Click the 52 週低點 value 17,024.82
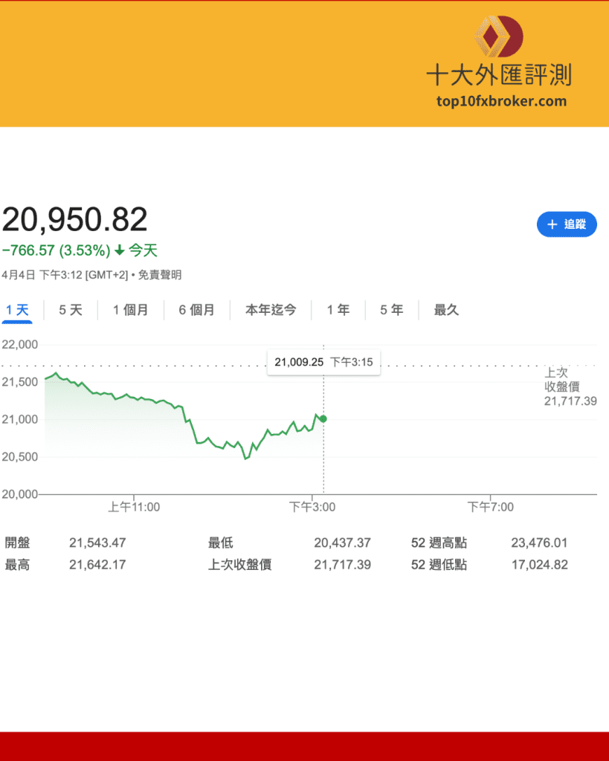Viewport: 609px width, 761px height. point(539,565)
